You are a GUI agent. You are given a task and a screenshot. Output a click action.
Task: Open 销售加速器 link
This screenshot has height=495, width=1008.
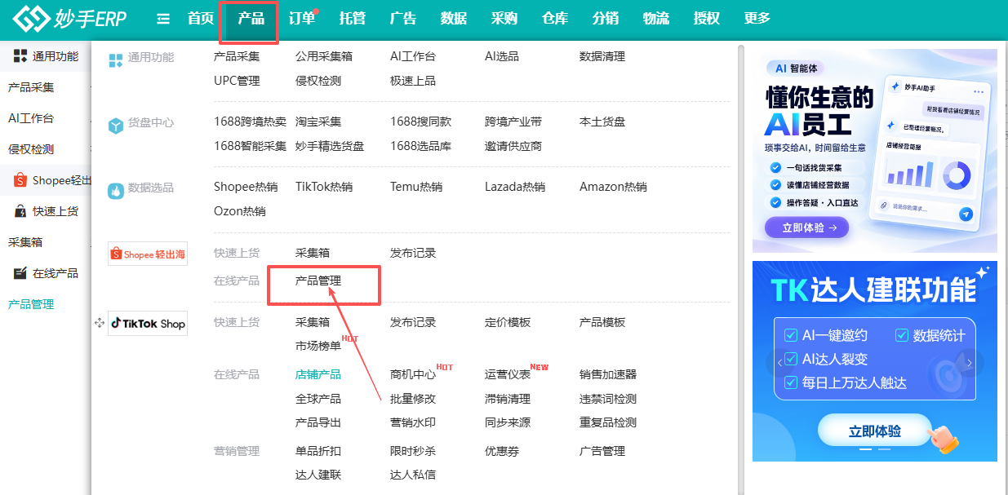coord(608,374)
